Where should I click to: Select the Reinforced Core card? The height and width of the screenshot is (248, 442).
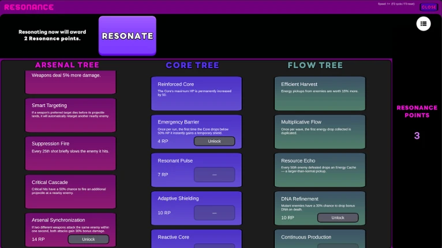(x=196, y=93)
